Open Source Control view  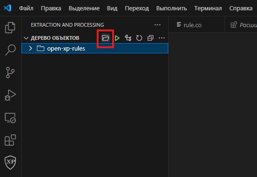point(10,73)
